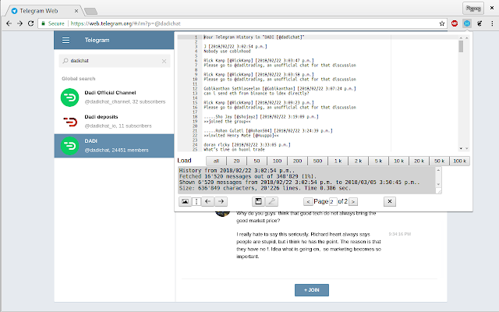This screenshot has width=499, height=312.
Task: Open the third browser extension icon
Action: coord(480,23)
